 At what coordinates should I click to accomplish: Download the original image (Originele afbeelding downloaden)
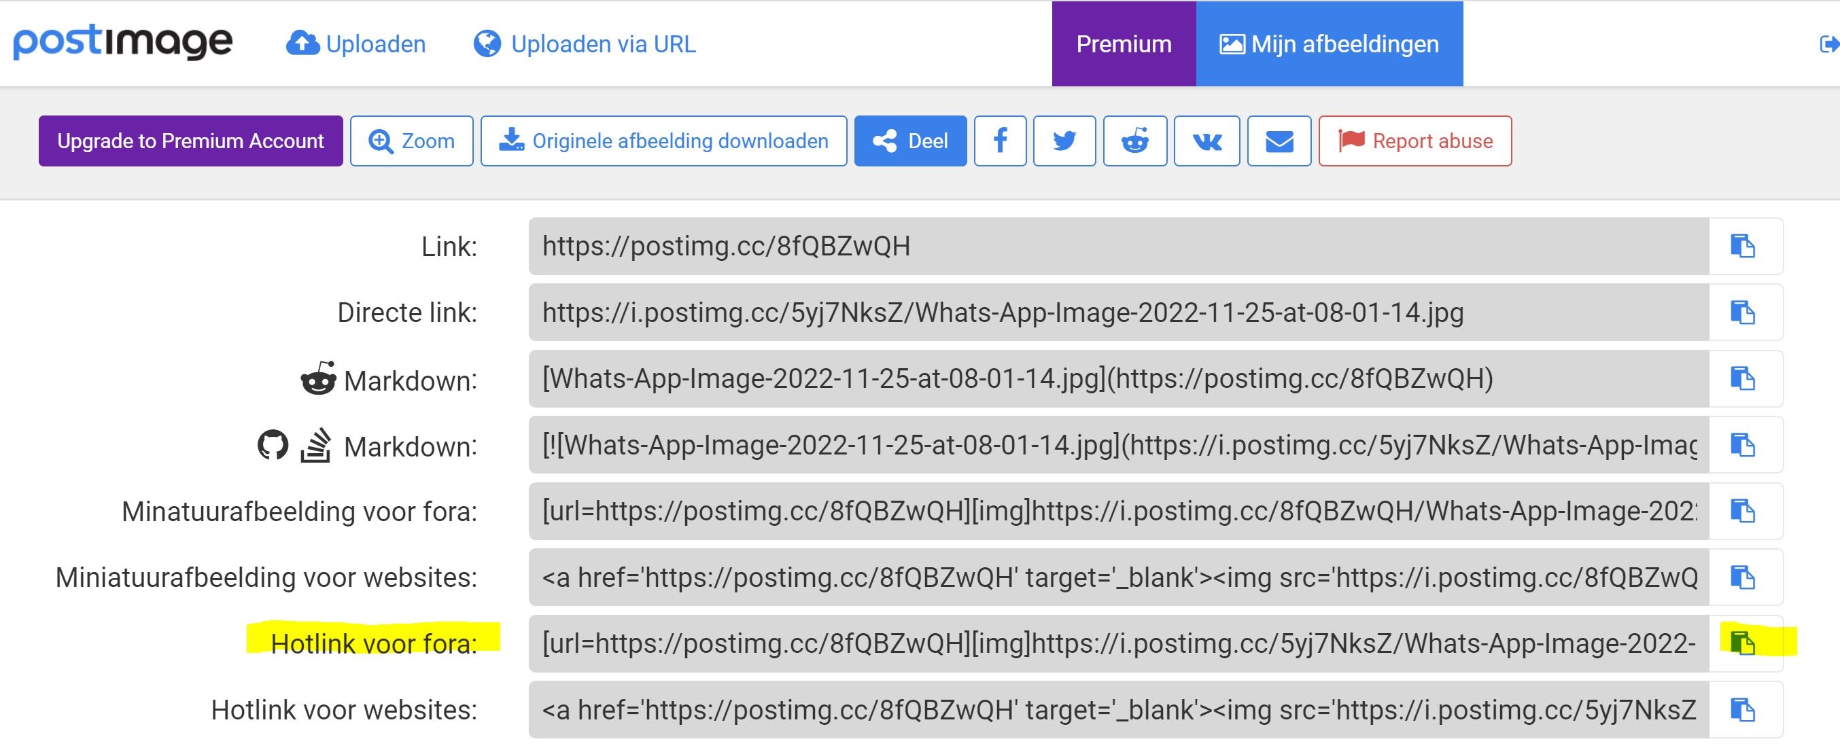pos(663,141)
